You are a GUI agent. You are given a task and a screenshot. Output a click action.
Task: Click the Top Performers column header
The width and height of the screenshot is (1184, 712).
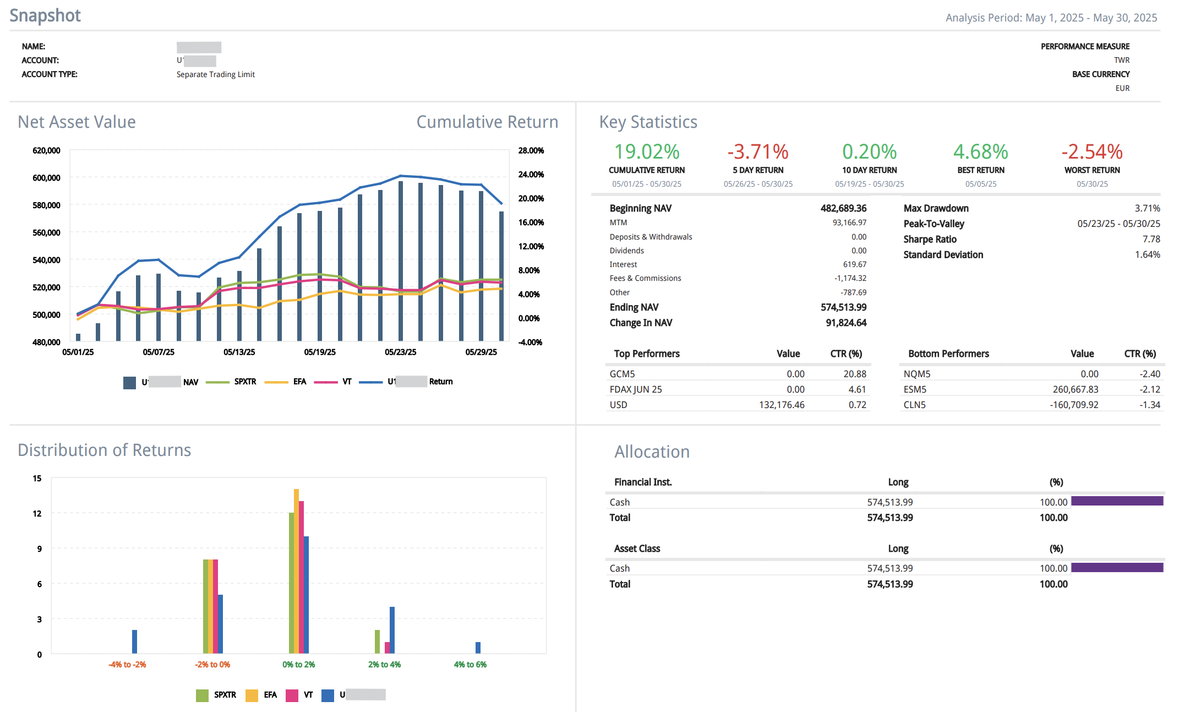646,354
